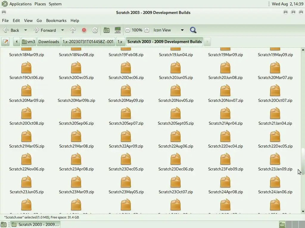The image size is (305, 228).
Task: Select the Scratch20Mar09b.zip archive icon
Action: 76,91
